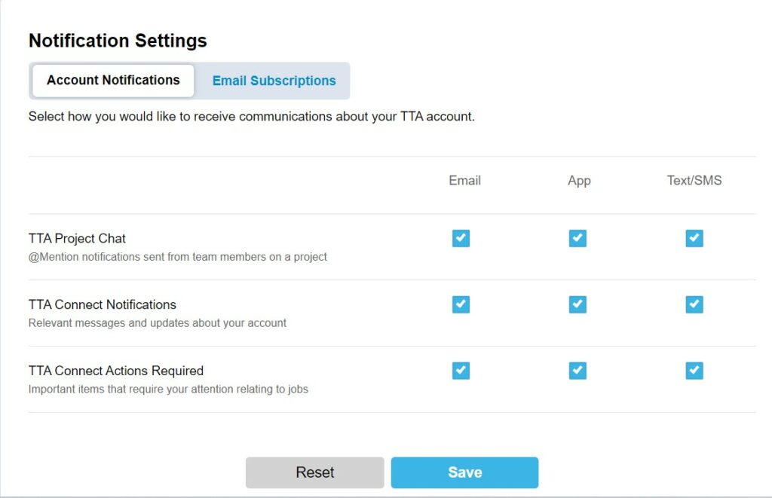Viewport: 772px width, 498px height.
Task: Disable Email for TTA Connect Notifications
Action: pos(461,304)
